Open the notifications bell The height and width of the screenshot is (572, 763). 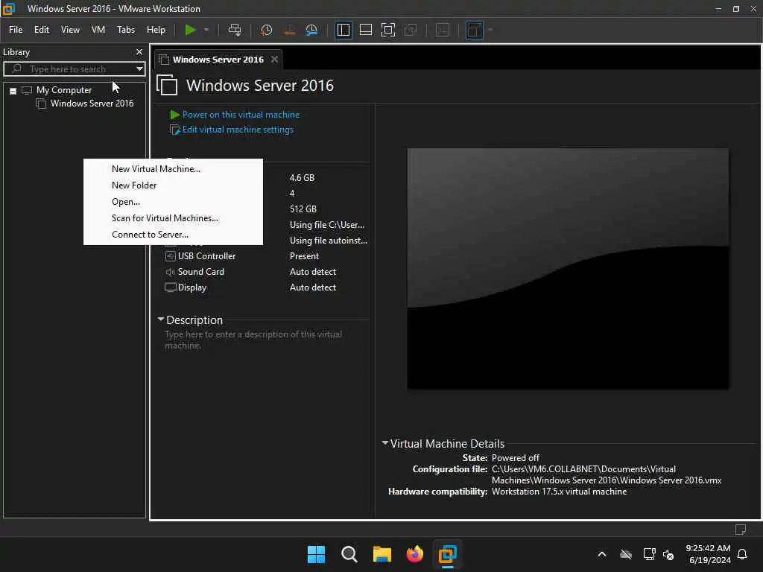[743, 554]
